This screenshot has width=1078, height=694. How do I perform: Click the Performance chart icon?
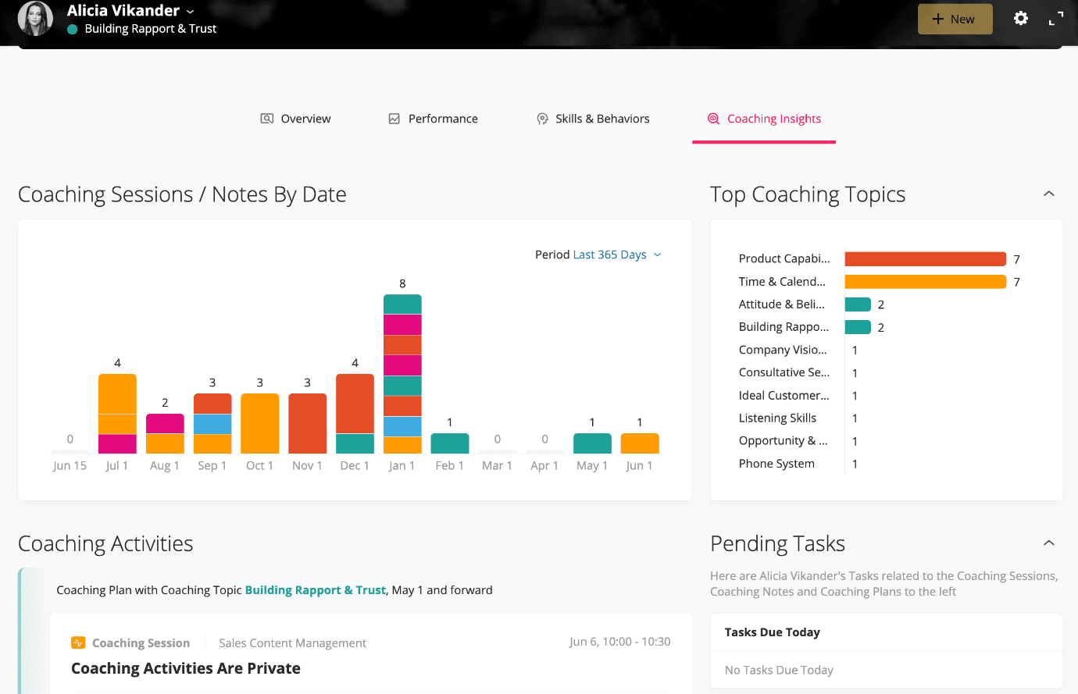(x=394, y=119)
